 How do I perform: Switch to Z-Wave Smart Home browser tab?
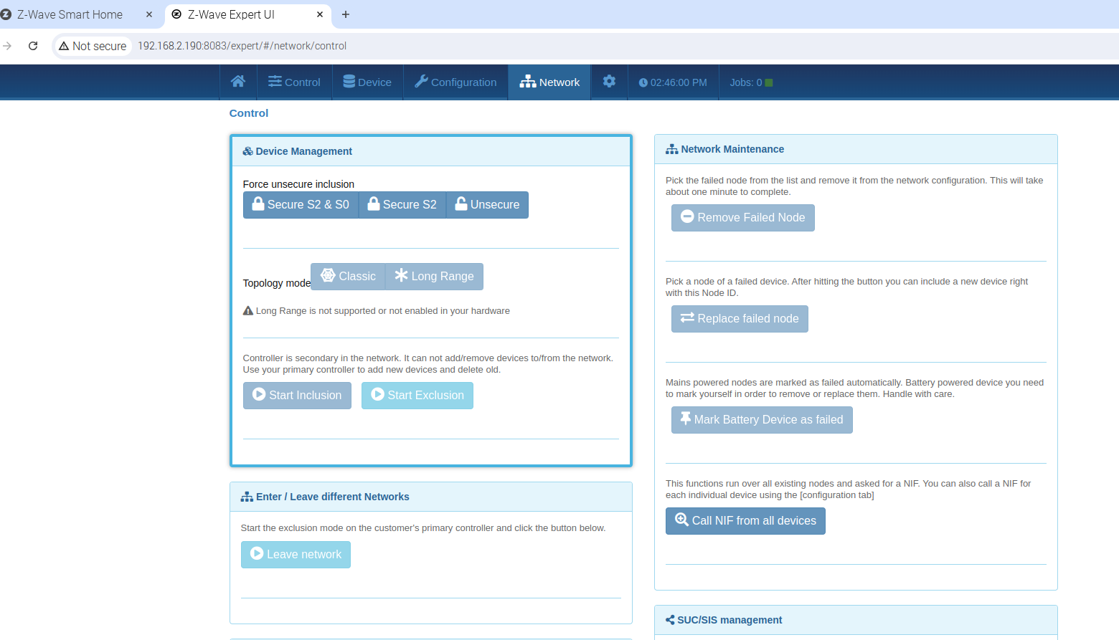(x=70, y=14)
